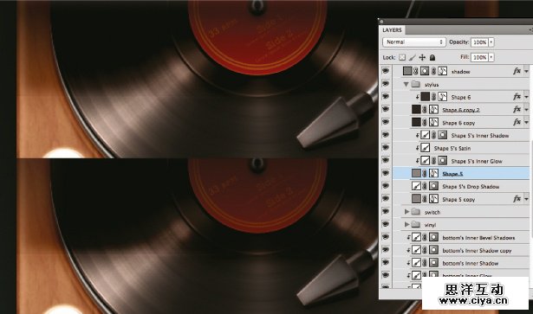The width and height of the screenshot is (533, 314).
Task: Hide the selected Shape 5 layer
Action: [385, 173]
